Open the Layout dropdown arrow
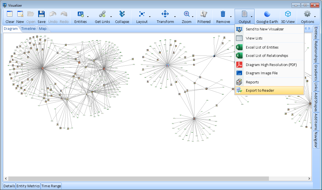Viewport: 322px width, 190px height. tap(149, 17)
